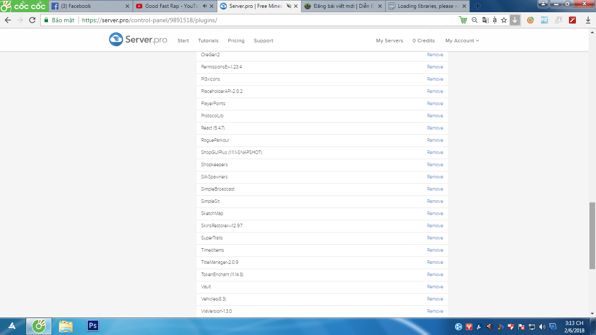Remove the ViaVersion-1.3.0 plugin
Screen dimensions: 596x335
click(435, 311)
